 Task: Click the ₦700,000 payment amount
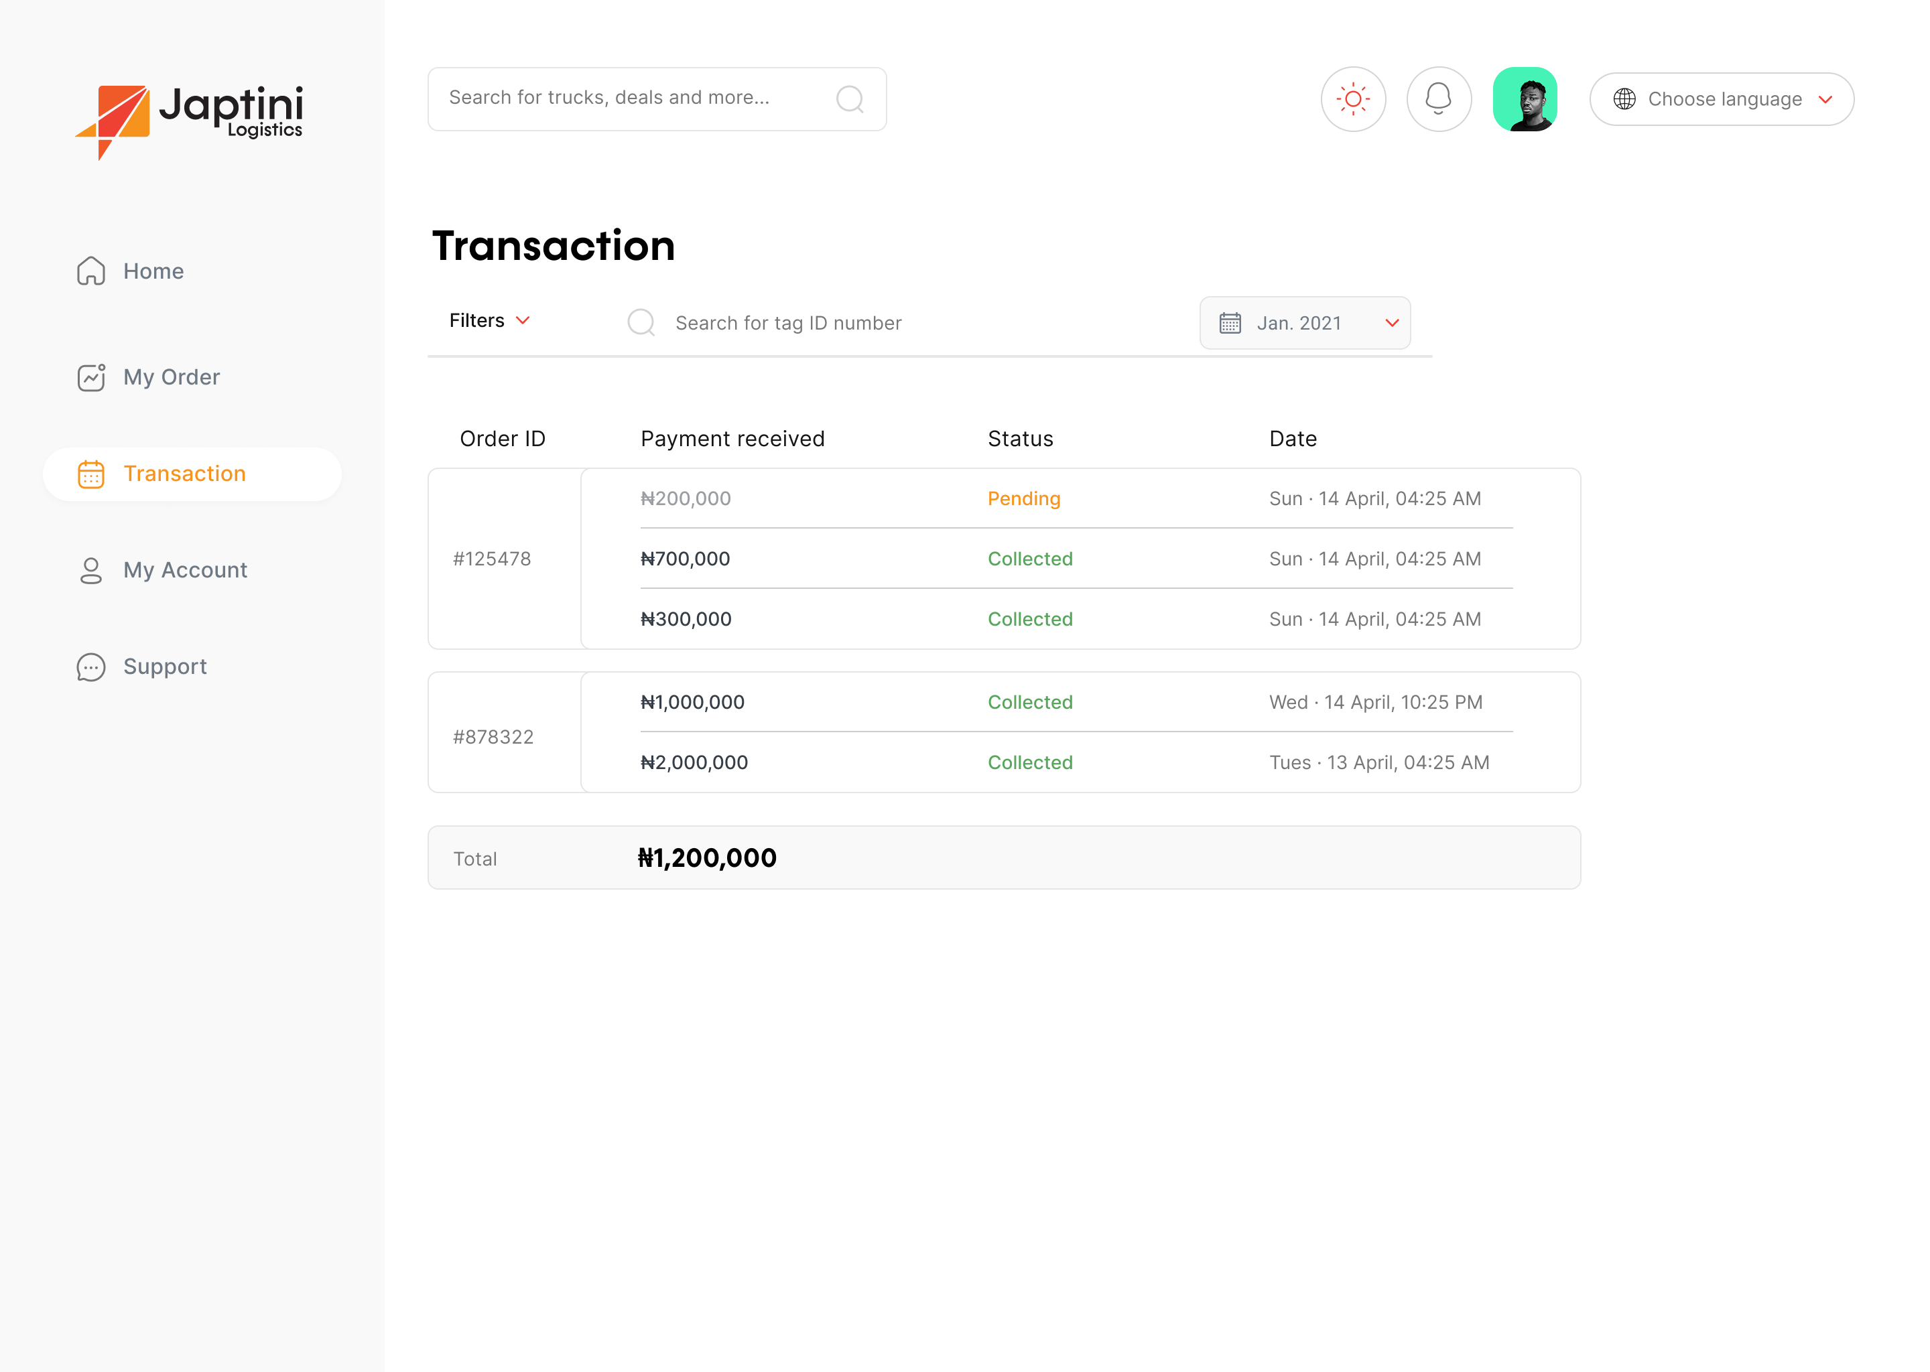click(x=686, y=559)
